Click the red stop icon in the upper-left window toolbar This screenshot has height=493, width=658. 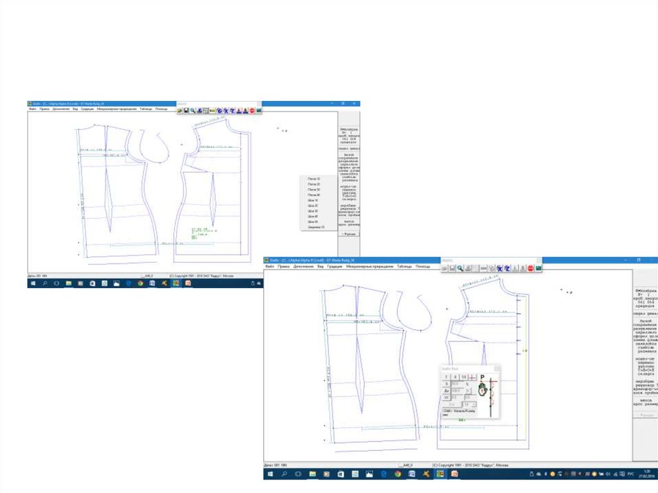click(252, 111)
